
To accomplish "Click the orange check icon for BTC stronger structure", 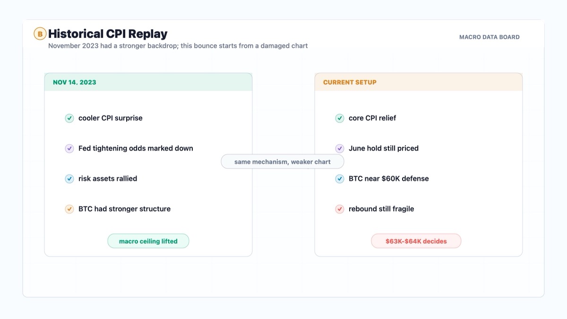I will pos(69,209).
